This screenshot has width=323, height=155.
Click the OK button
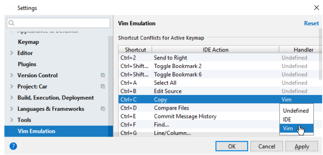[x=232, y=146]
